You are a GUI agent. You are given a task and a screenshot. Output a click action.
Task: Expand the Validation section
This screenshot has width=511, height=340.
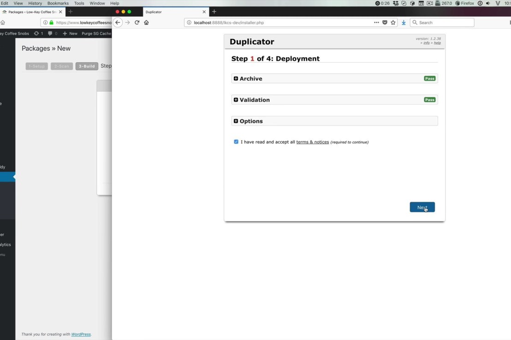[x=236, y=100]
